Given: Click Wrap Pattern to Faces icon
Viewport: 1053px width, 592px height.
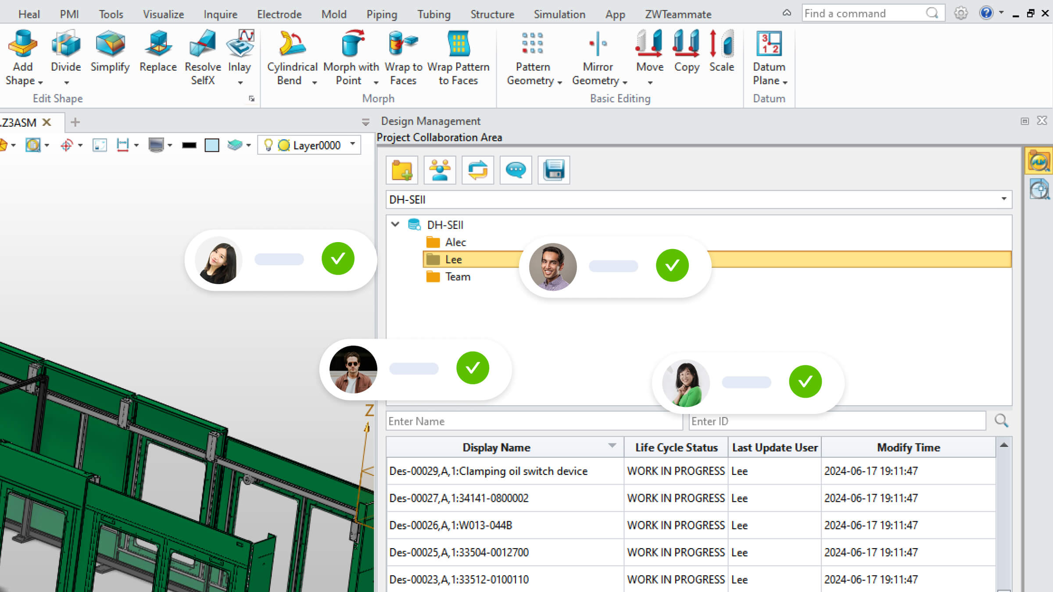Looking at the screenshot, I should pos(458,44).
